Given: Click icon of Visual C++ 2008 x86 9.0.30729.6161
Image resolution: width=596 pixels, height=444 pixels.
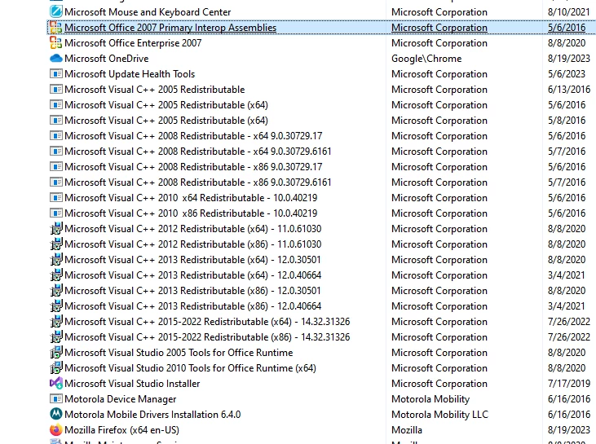Looking at the screenshot, I should pyautogui.click(x=56, y=182).
